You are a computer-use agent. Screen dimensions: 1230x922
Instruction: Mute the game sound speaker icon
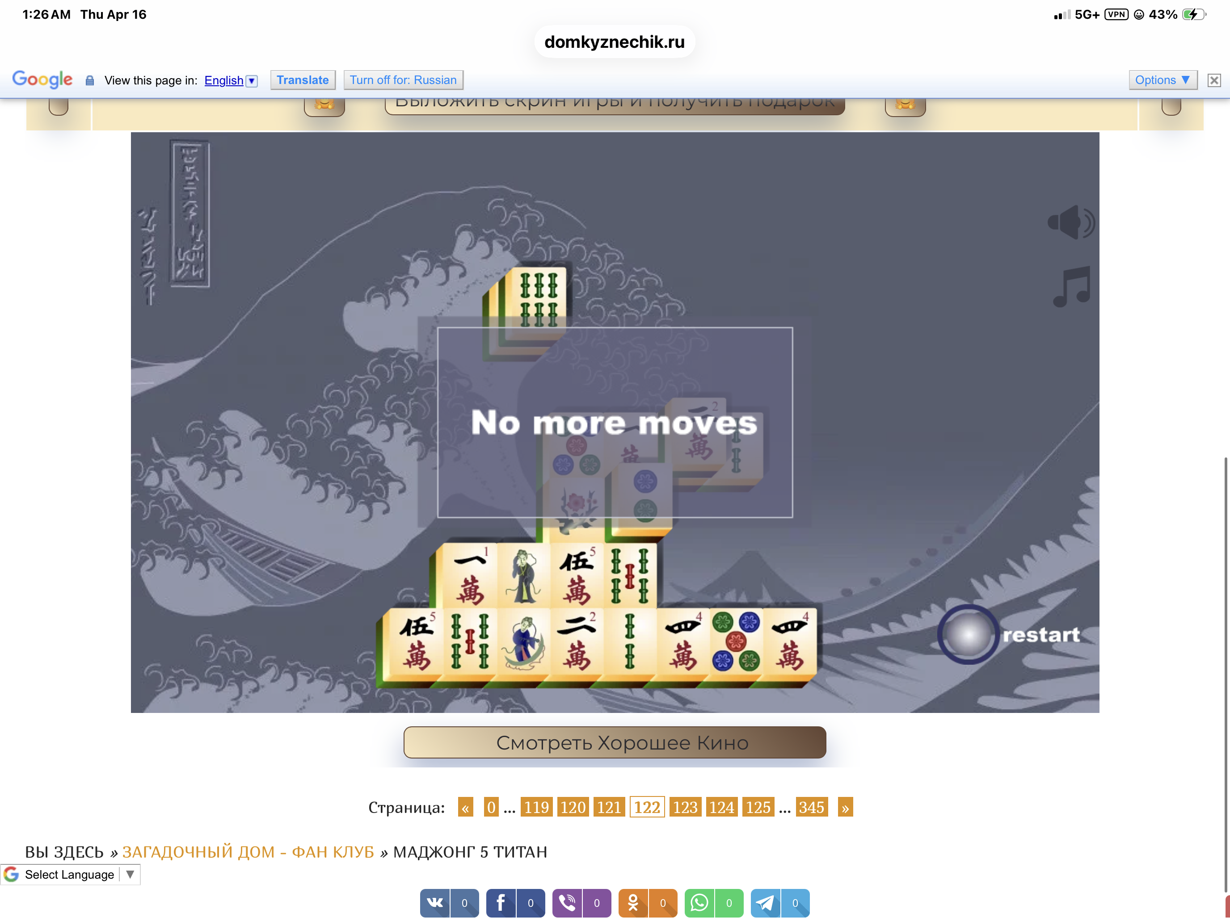(1070, 222)
